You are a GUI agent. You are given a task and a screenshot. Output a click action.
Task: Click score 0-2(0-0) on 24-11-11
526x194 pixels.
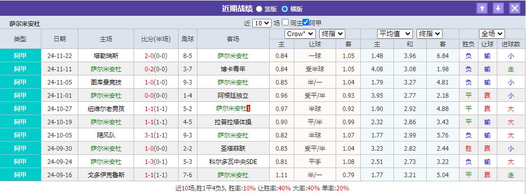click(156, 69)
